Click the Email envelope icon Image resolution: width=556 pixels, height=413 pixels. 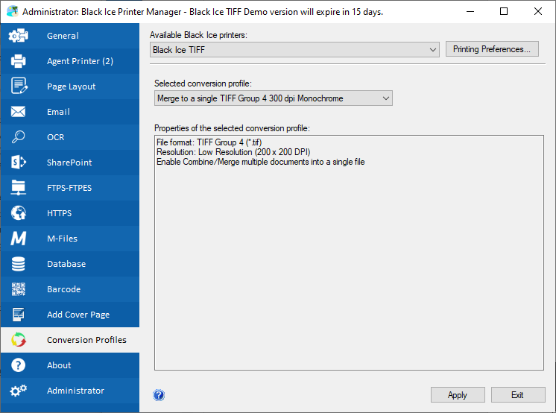tap(19, 112)
